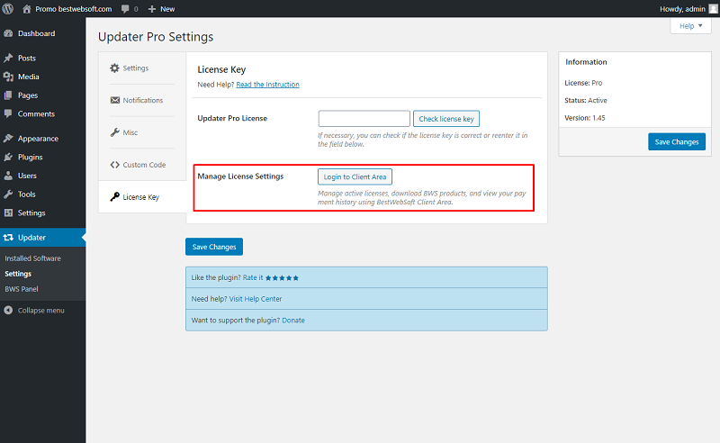Click Howdy, admin account text
Viewport: 720px width, 443px height.
[682, 9]
